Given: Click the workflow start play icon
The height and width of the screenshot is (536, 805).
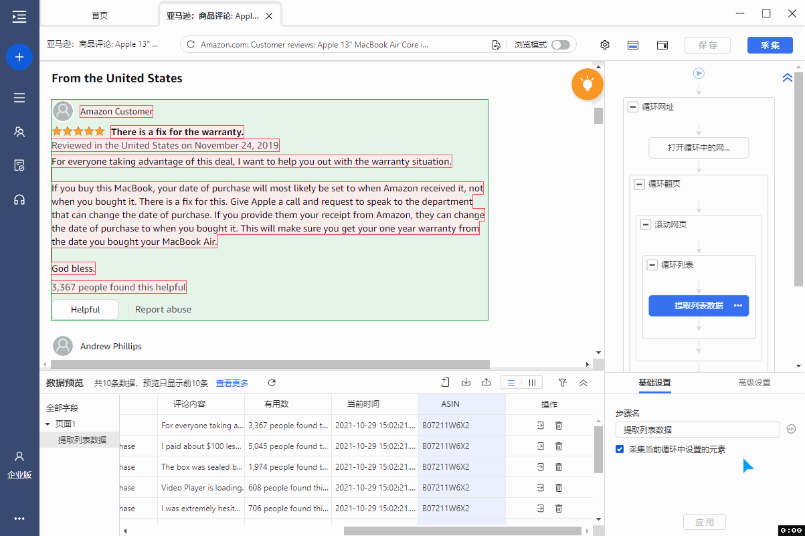Looking at the screenshot, I should pyautogui.click(x=699, y=74).
